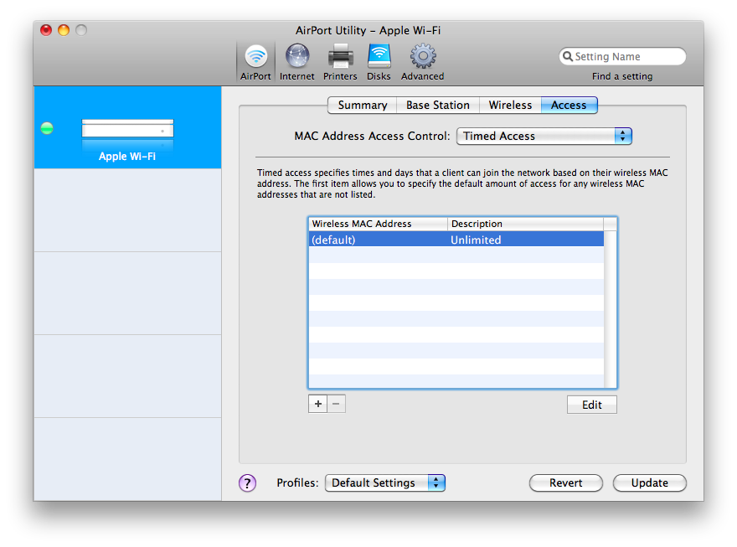The width and height of the screenshot is (737, 547).
Task: Add a MAC address with plus button
Action: (317, 404)
